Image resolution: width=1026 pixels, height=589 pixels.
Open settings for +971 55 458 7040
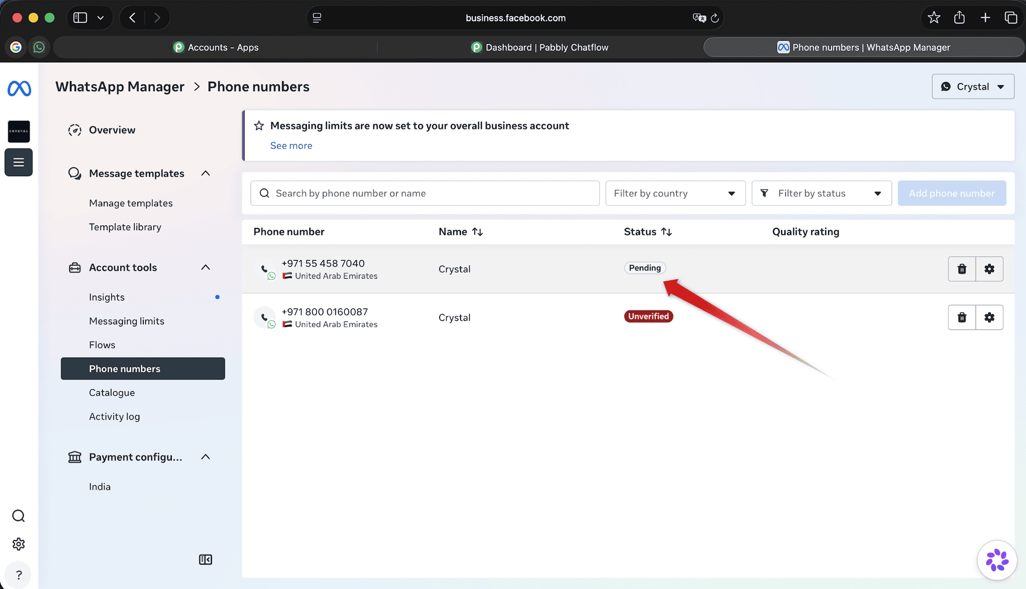click(x=989, y=269)
